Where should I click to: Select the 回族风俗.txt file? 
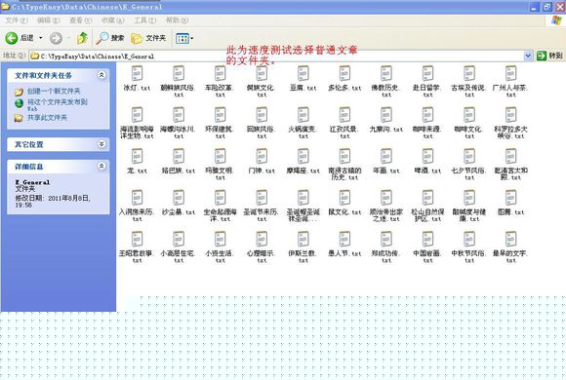tap(262, 123)
